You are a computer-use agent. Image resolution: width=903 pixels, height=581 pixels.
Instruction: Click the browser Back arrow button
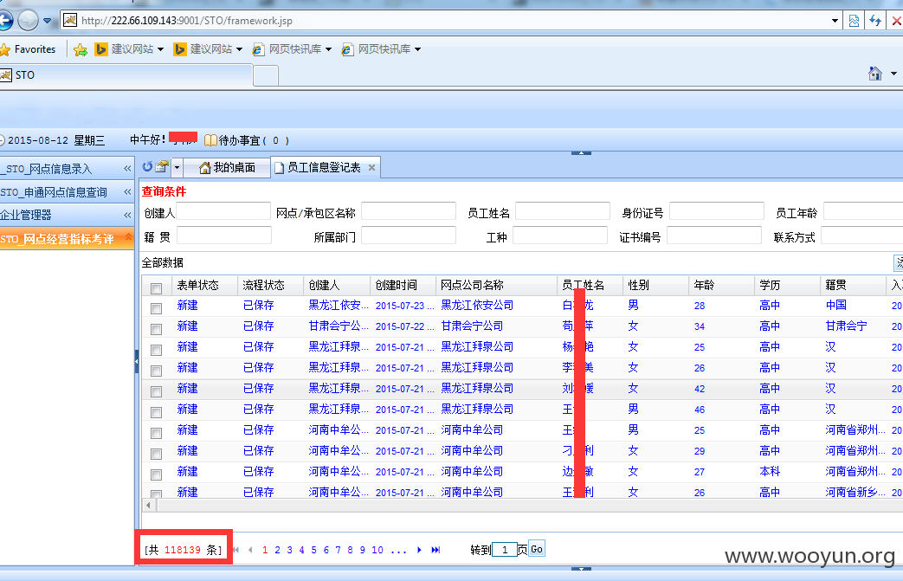[4, 21]
